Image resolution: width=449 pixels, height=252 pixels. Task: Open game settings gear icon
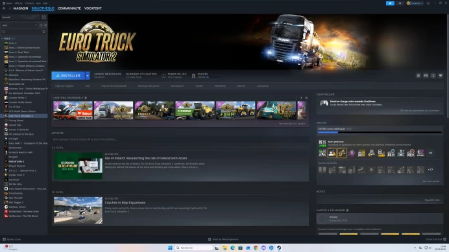tap(419, 76)
